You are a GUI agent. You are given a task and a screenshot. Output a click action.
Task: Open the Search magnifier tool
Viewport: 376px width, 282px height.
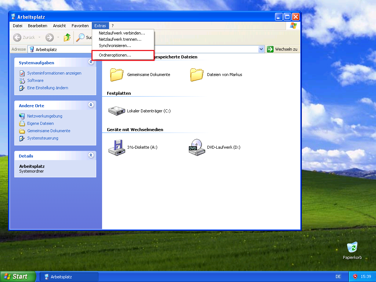pyautogui.click(x=80, y=37)
